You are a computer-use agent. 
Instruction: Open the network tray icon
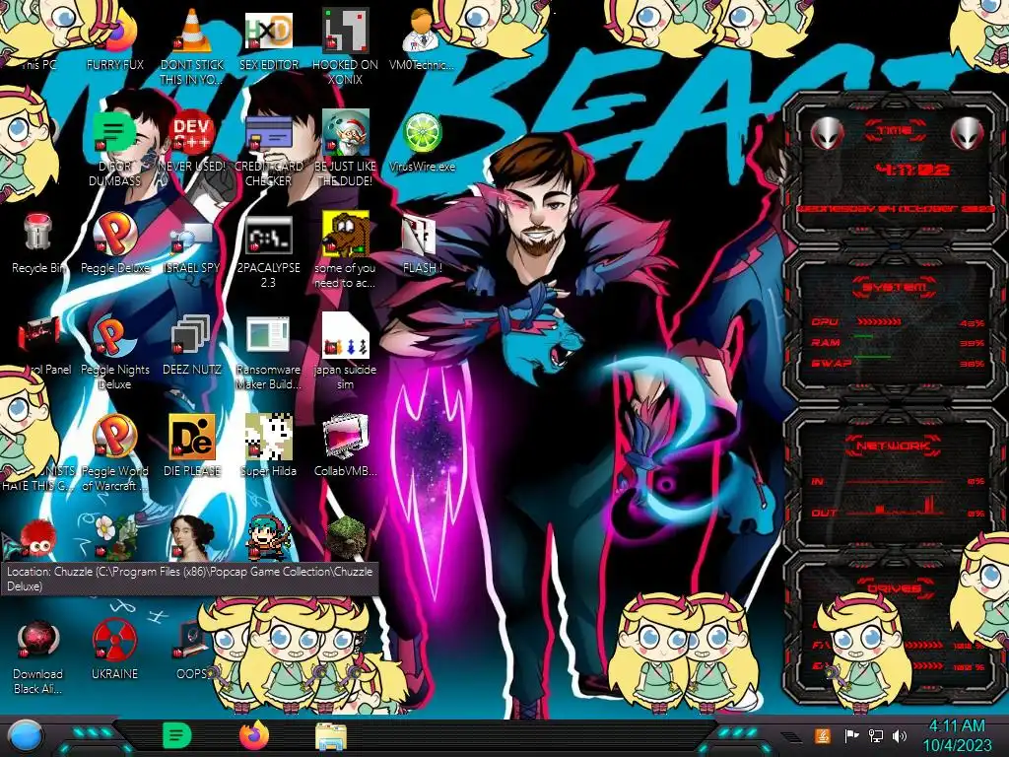876,735
